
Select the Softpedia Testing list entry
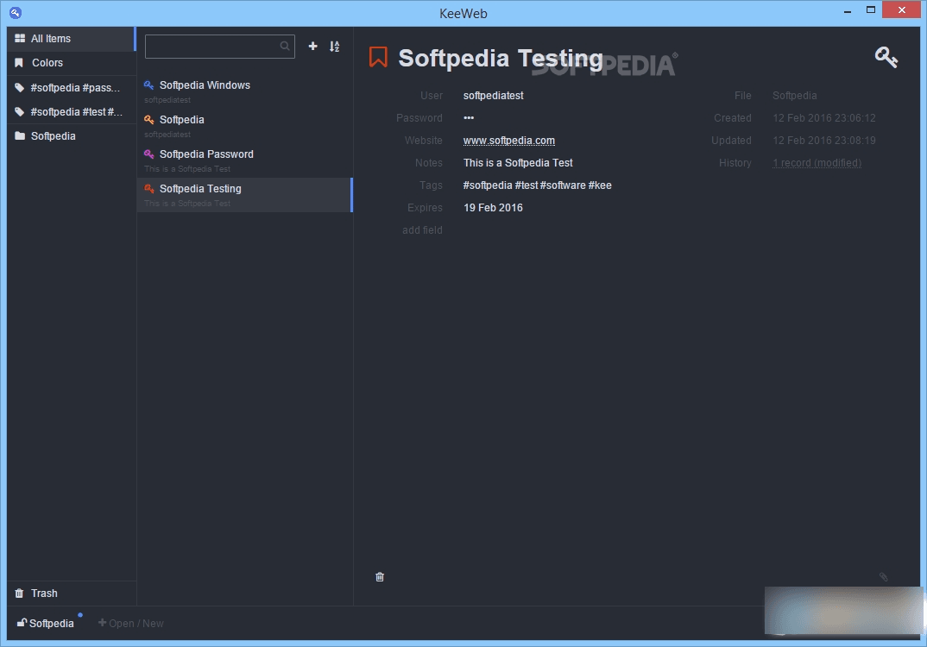click(x=245, y=195)
